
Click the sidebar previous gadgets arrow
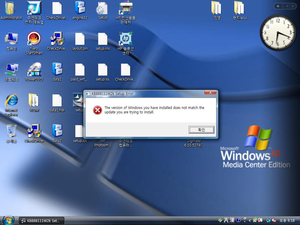click(x=287, y=6)
